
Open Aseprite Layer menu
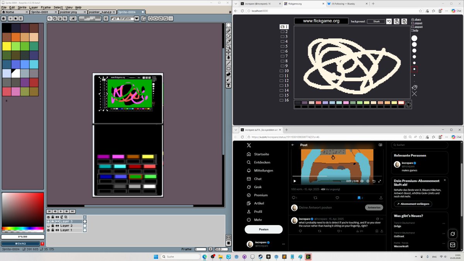pyautogui.click(x=34, y=7)
